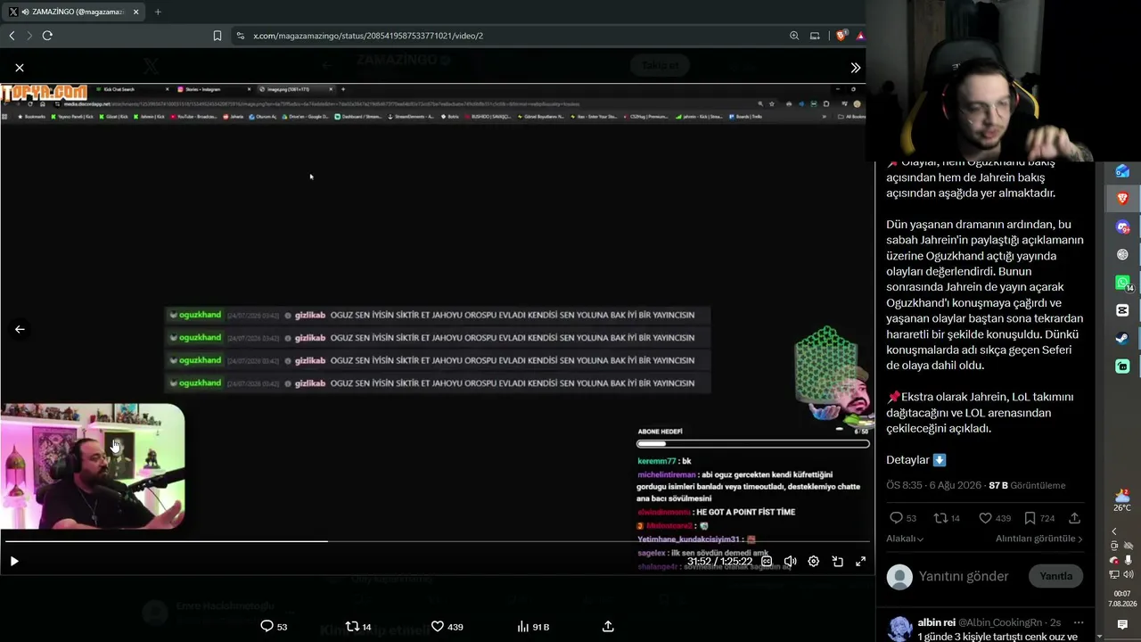Image resolution: width=1141 pixels, height=642 pixels.
Task: Open the weather widget showing 26°C
Action: click(x=1122, y=500)
